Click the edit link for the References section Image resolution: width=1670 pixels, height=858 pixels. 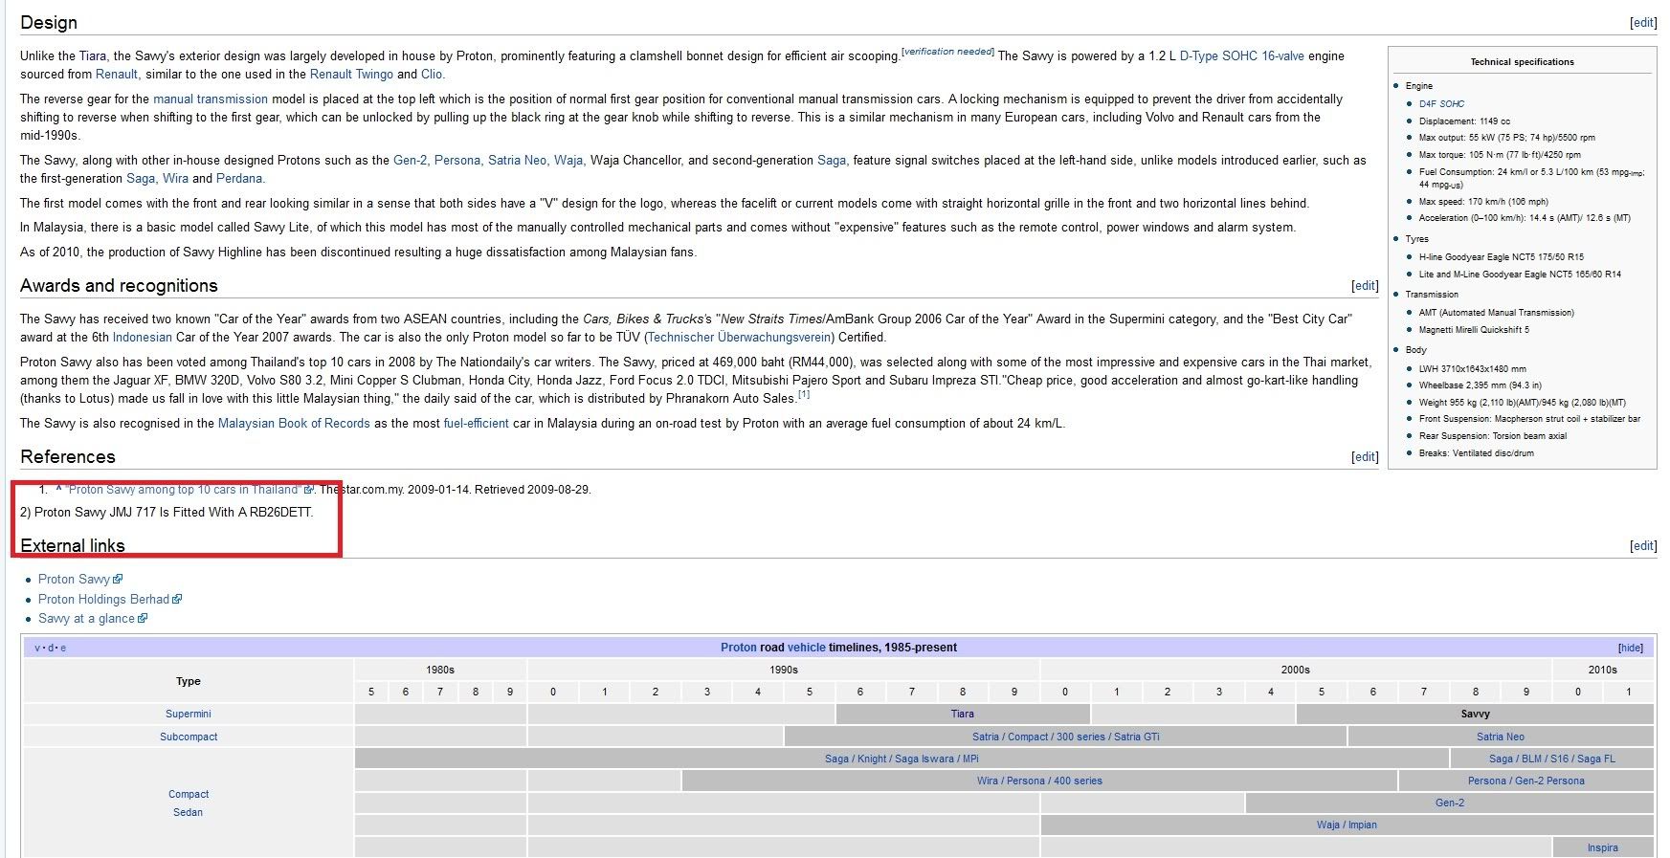[1364, 457]
